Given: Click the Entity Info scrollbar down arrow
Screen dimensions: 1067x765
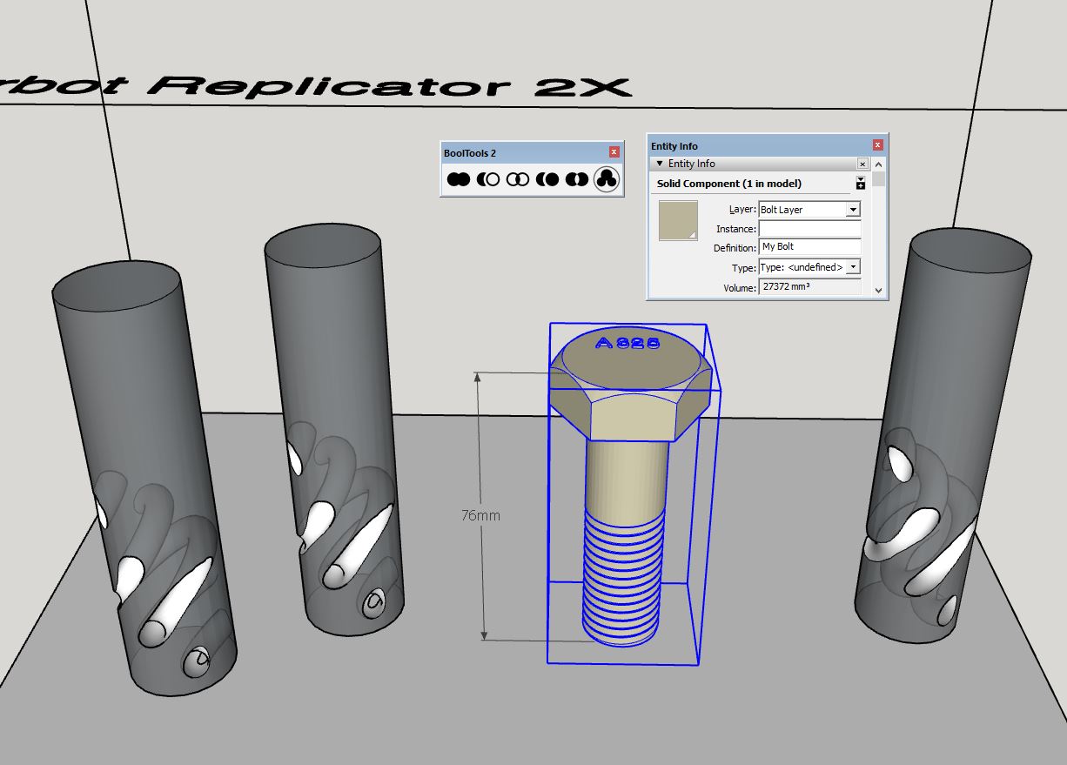Looking at the screenshot, I should point(877,290).
